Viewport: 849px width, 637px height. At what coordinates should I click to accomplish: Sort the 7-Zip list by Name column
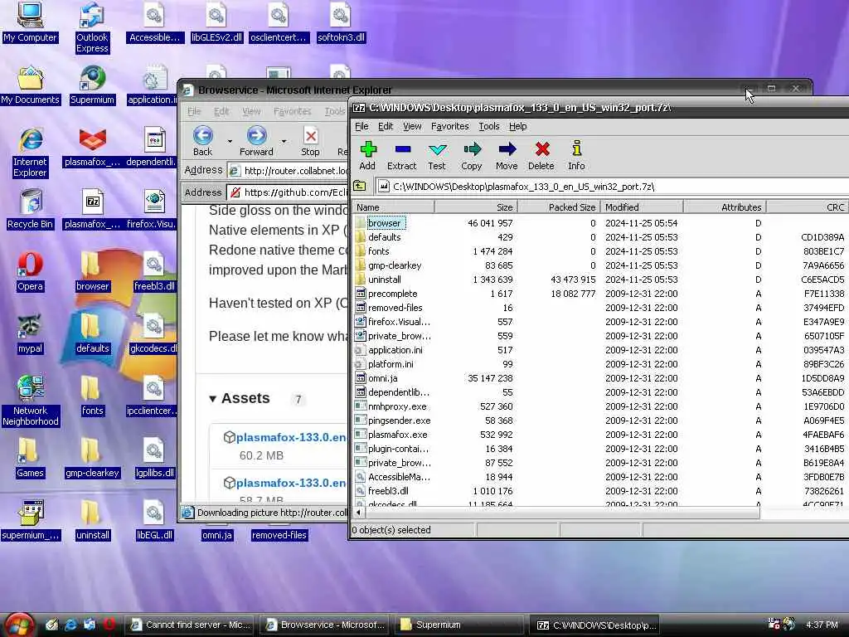pos(394,207)
